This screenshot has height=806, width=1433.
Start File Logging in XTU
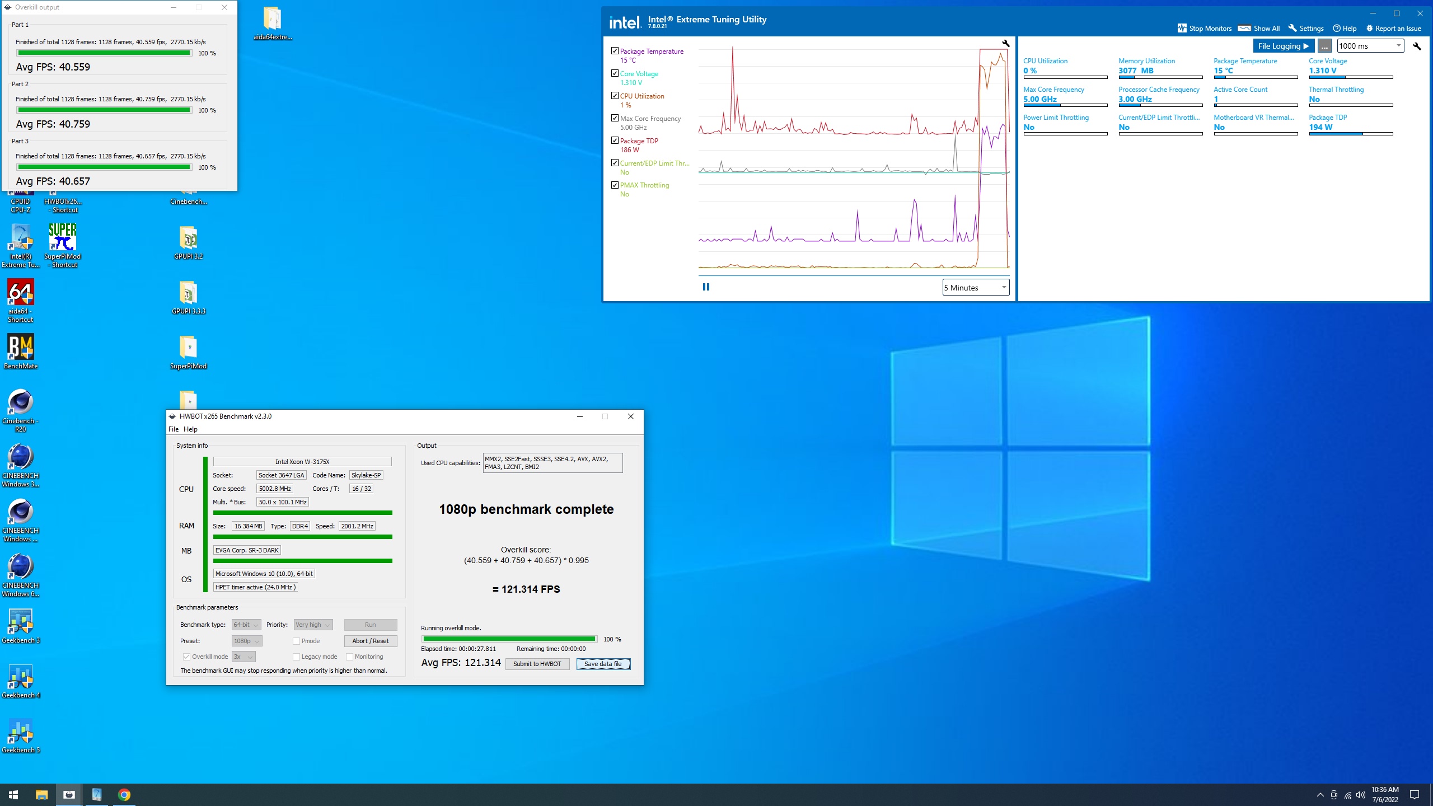(x=1283, y=46)
